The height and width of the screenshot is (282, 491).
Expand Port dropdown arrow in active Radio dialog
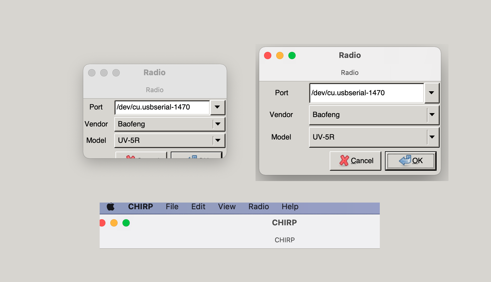pyautogui.click(x=431, y=93)
